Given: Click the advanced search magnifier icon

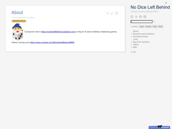Looking at the screenshot, I should (x=154, y=22).
